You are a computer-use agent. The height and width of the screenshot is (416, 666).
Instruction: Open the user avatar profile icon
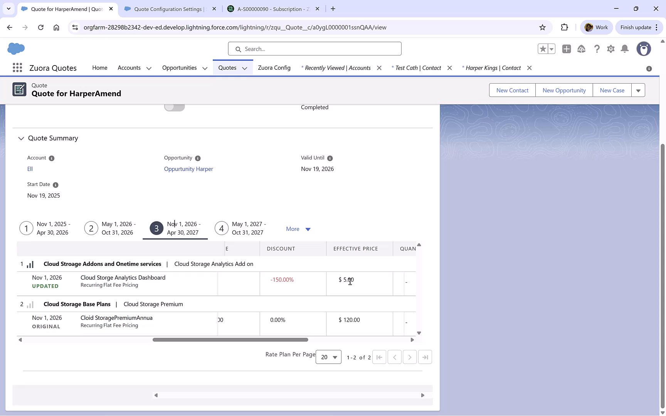[644, 49]
